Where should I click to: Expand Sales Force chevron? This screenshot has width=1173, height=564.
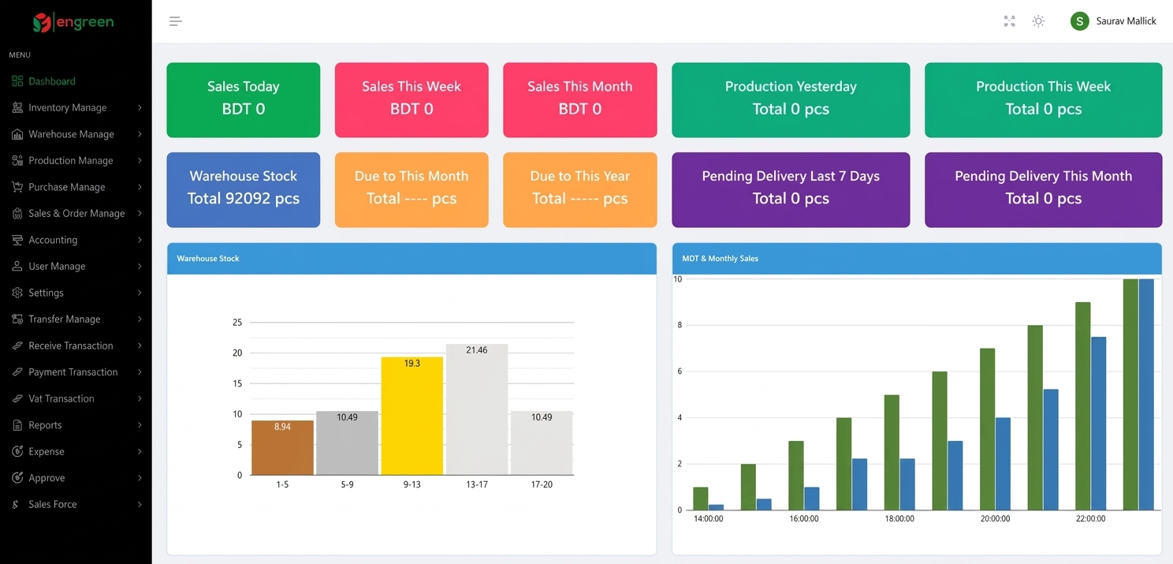[140, 504]
